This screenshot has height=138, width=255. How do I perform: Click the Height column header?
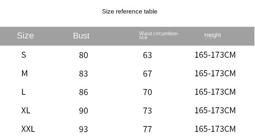coord(212,35)
